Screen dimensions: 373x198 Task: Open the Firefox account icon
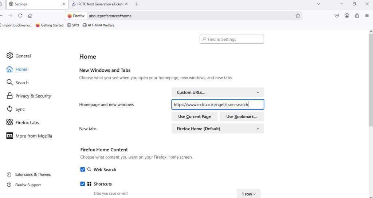347,16
